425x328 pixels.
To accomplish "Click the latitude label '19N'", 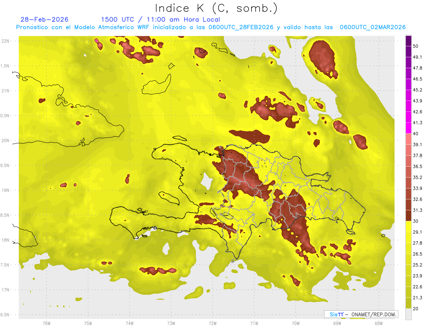I will [6, 190].
